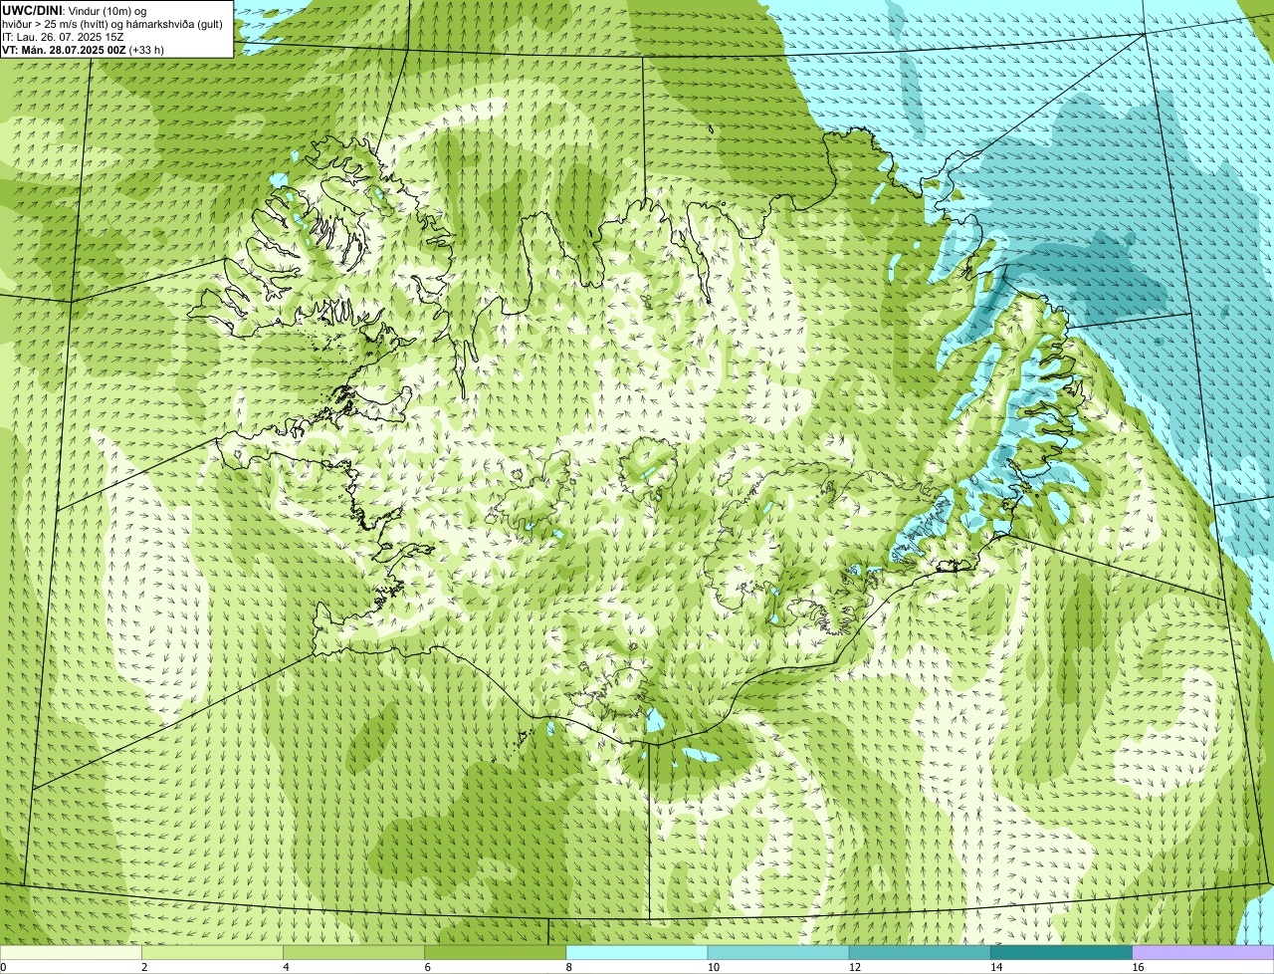Viewport: 1274px width, 974px height.
Task: Click the legend label '12'
Action: click(x=855, y=967)
